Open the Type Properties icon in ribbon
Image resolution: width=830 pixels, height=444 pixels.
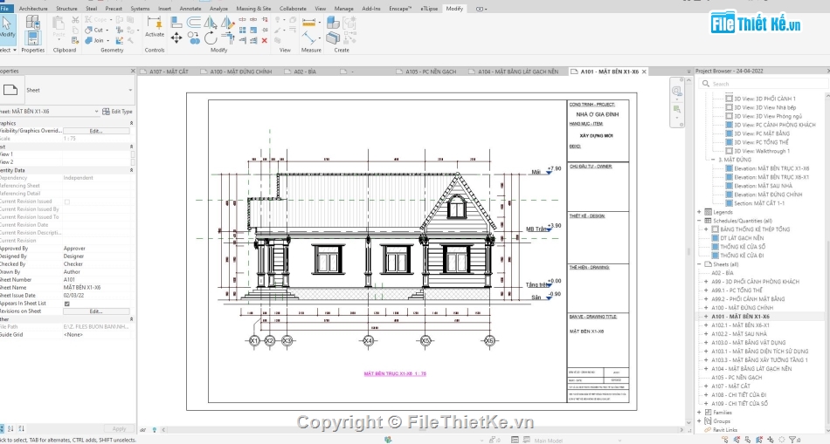[33, 22]
